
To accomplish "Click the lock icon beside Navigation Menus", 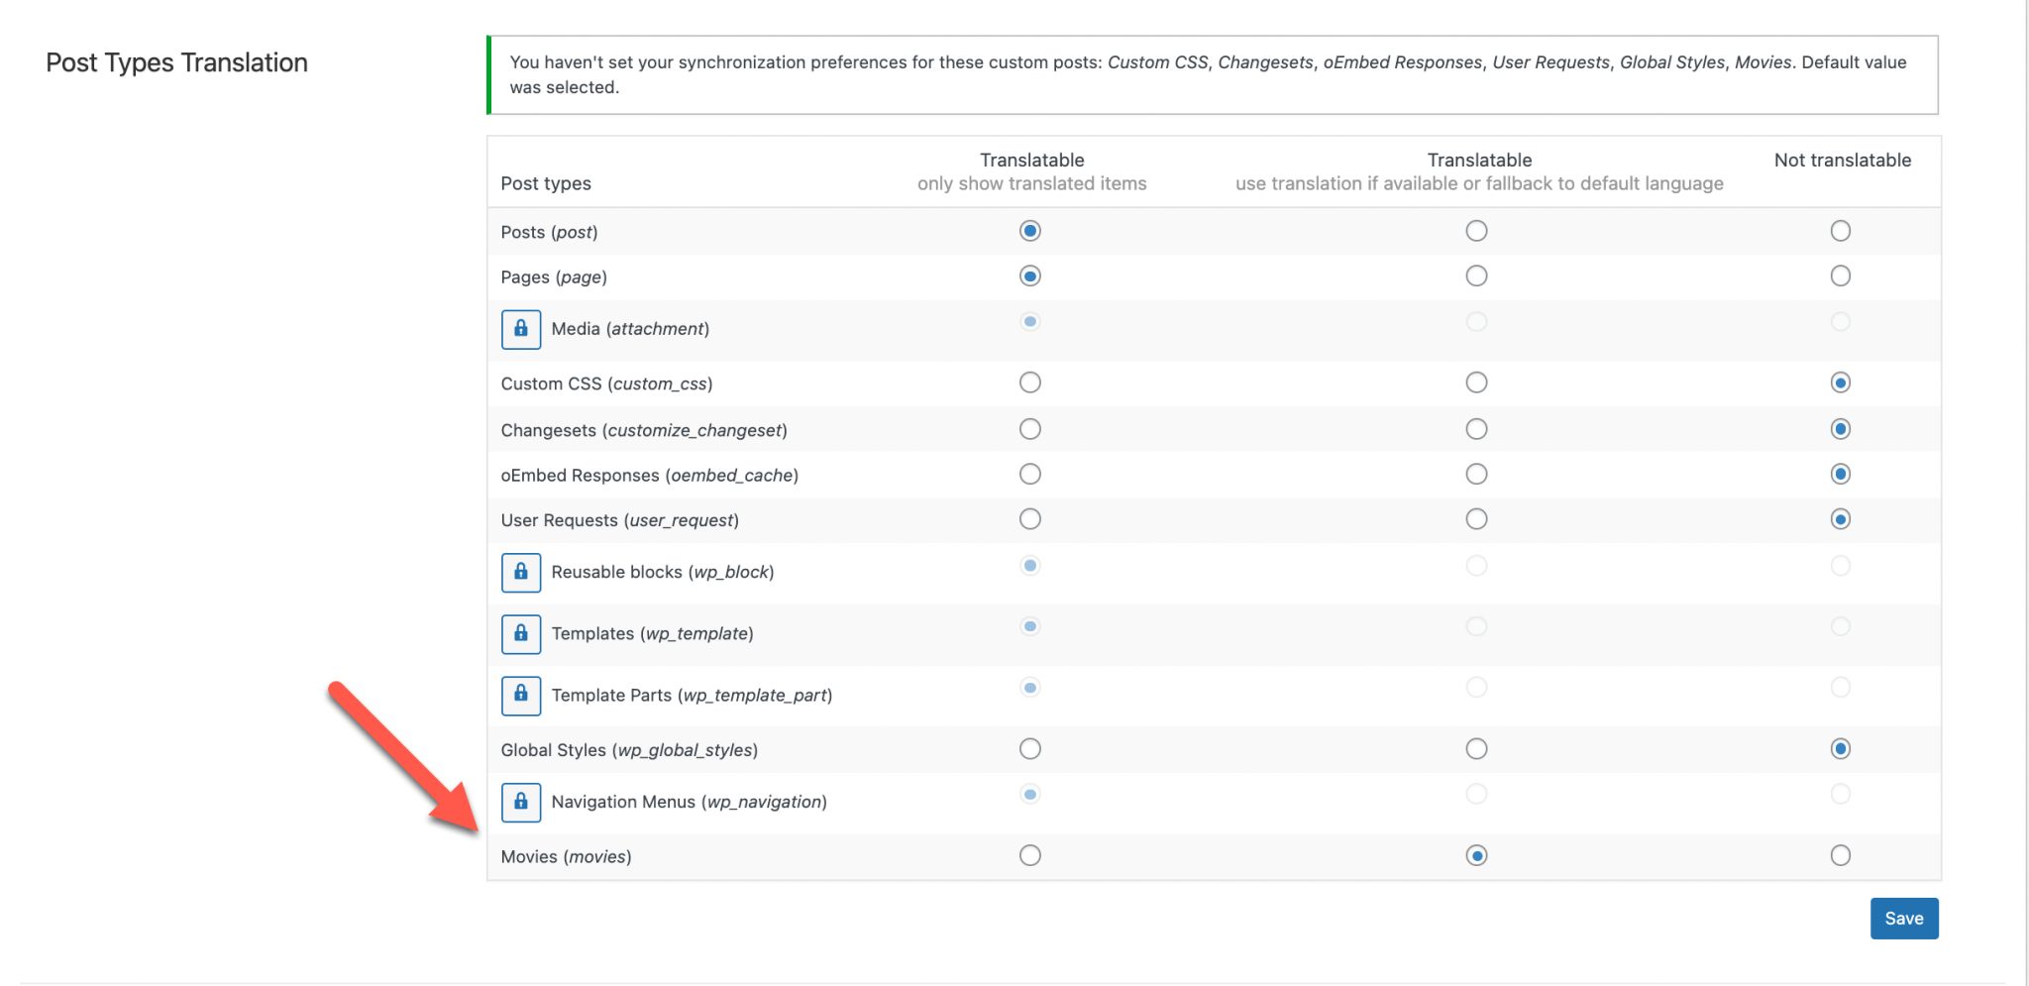I will point(520,803).
